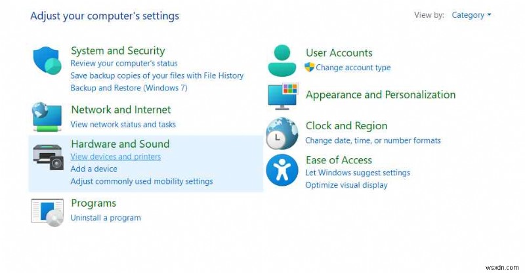This screenshot has height=273, width=525.
Task: Click View network status and tasks
Action: pyautogui.click(x=123, y=124)
